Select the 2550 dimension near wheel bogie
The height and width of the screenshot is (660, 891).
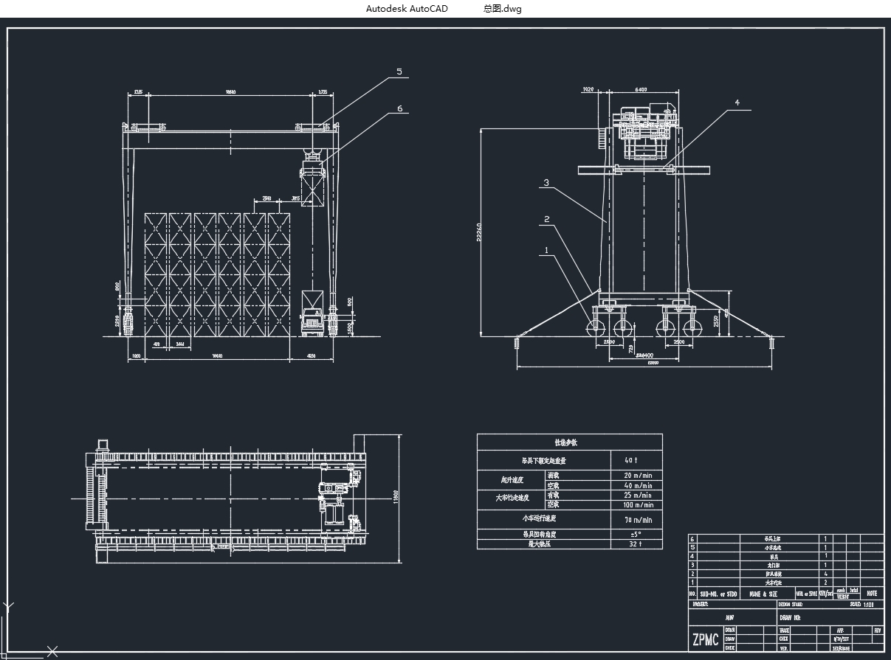click(x=717, y=322)
